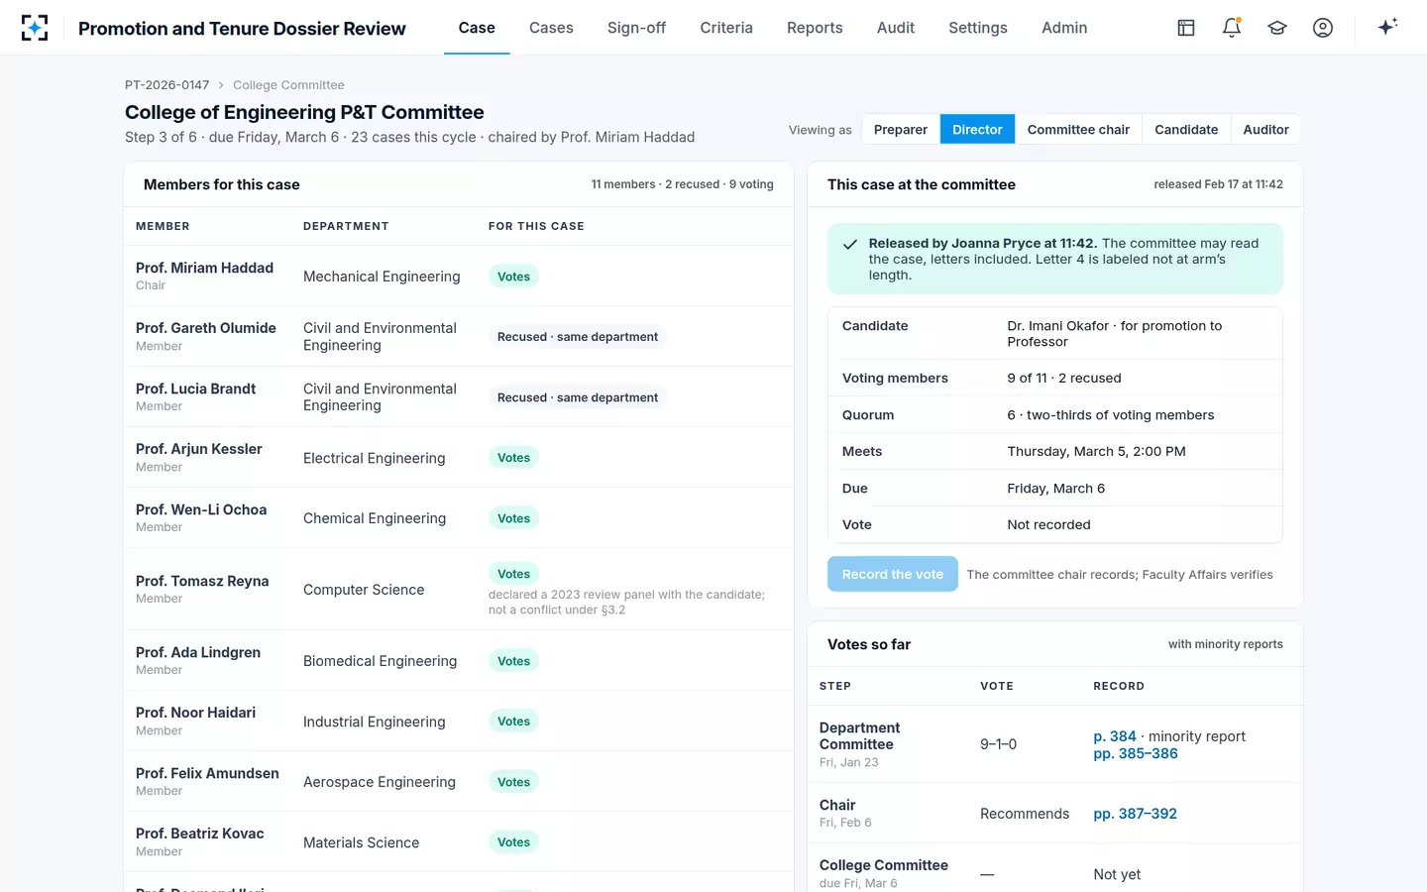Open the user account icon
The height and width of the screenshot is (892, 1427).
click(1323, 28)
